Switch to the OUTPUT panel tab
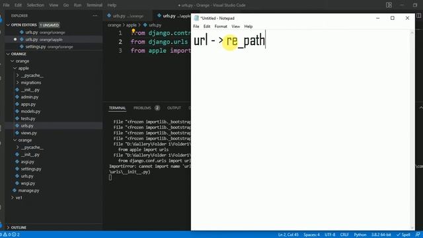The width and height of the screenshot is (423, 238). [174, 108]
